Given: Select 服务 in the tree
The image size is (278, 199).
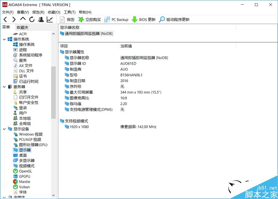Looking at the screenshot, I should point(20,60).
